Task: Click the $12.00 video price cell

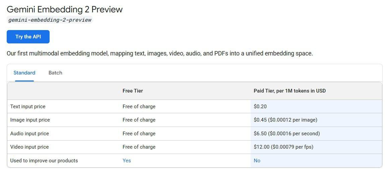Action: coord(283,147)
